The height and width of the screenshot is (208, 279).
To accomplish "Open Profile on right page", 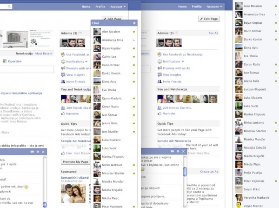I will (x=197, y=7).
